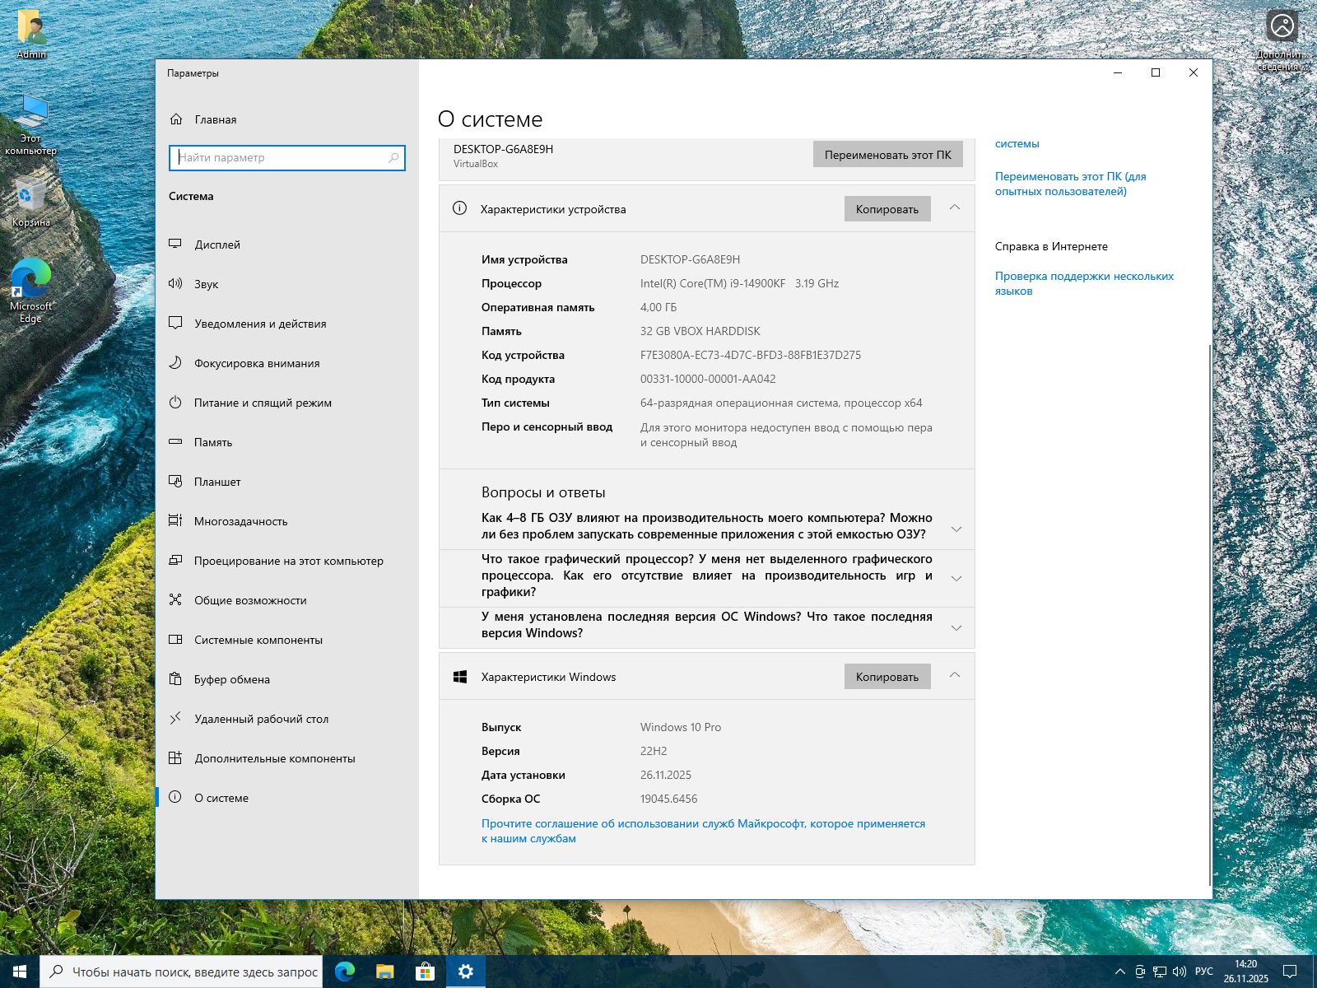This screenshot has width=1317, height=988.
Task: Click the Rename this PC button
Action: (887, 155)
